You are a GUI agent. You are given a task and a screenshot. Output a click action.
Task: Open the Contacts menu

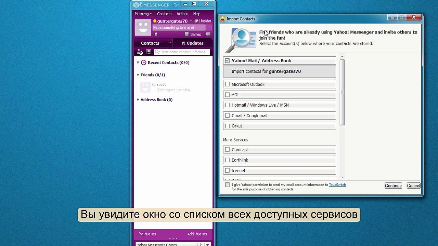164,14
